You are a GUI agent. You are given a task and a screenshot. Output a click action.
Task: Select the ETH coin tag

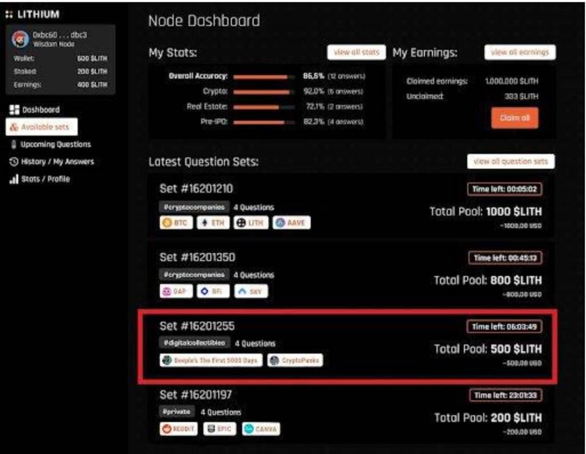pyautogui.click(x=213, y=222)
